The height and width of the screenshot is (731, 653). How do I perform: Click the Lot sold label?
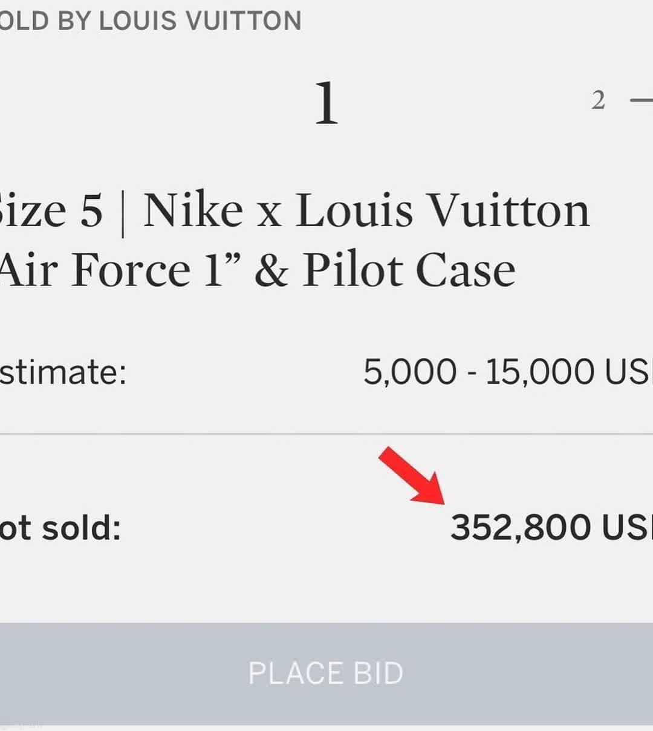coord(60,527)
